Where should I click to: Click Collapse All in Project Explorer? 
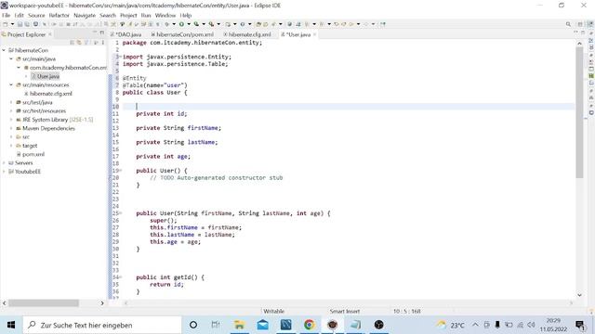(x=73, y=43)
